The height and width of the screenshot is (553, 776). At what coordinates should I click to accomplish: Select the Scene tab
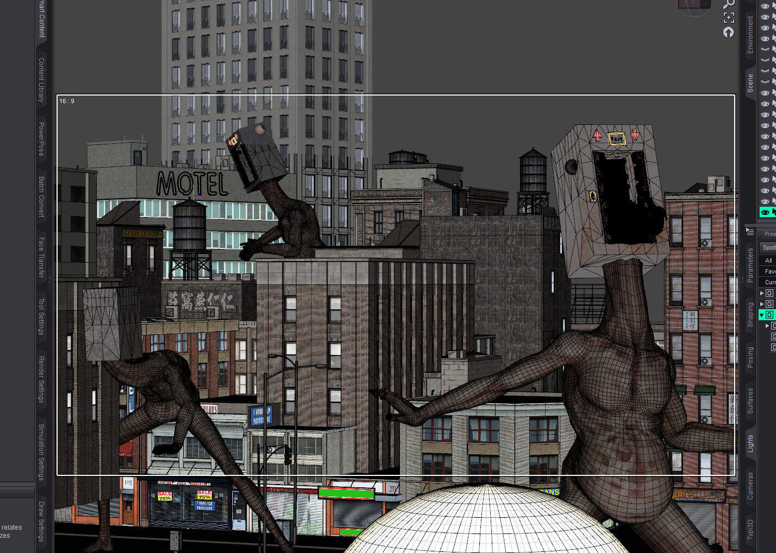pyautogui.click(x=750, y=83)
